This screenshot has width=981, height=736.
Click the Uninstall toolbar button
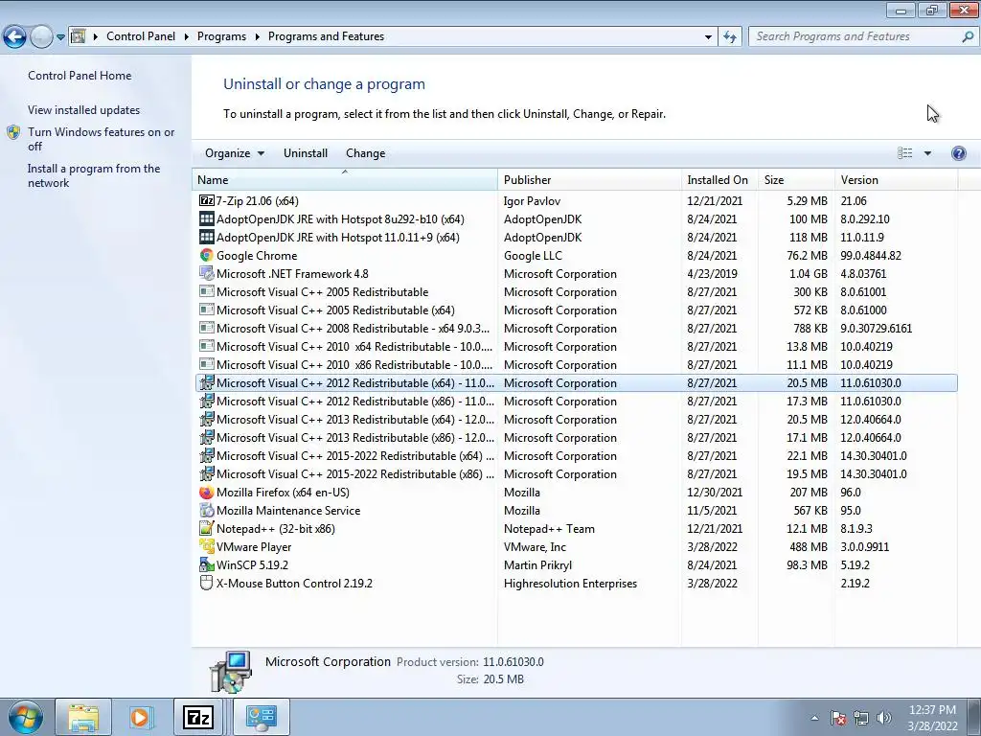tap(306, 153)
